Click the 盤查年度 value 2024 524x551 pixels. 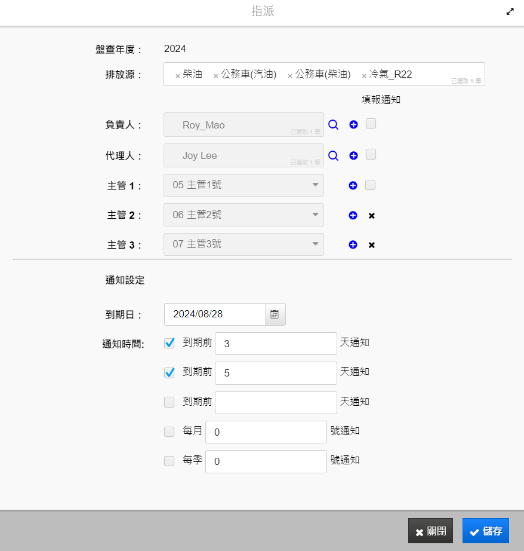tap(175, 49)
